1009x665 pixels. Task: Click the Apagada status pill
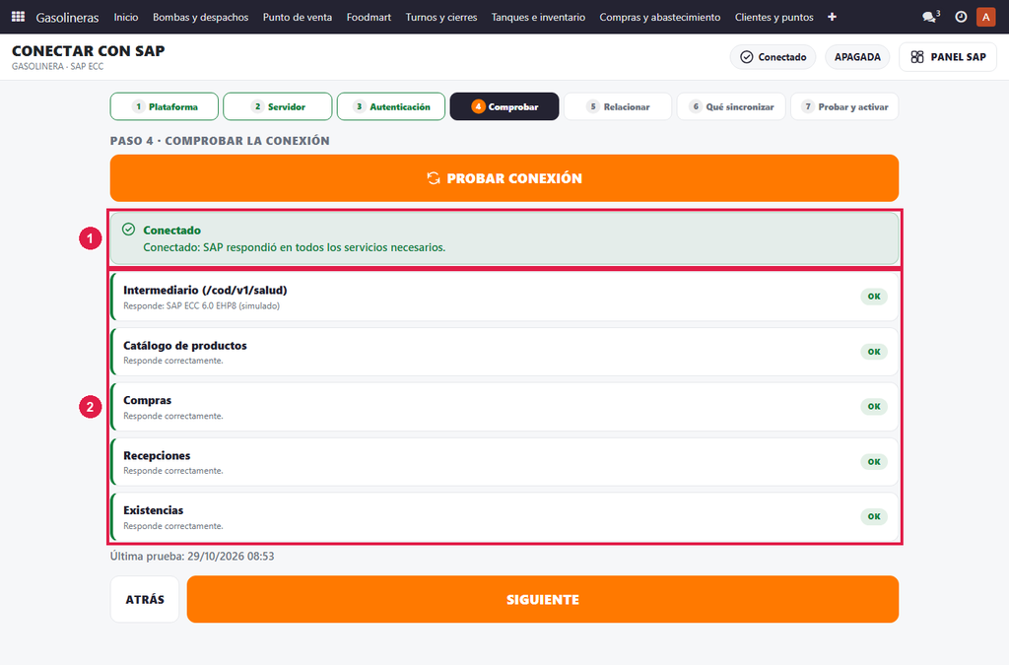[857, 57]
